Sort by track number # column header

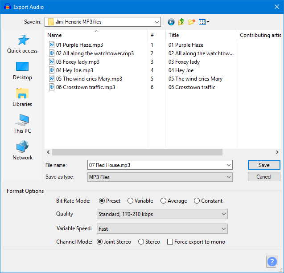pos(156,35)
